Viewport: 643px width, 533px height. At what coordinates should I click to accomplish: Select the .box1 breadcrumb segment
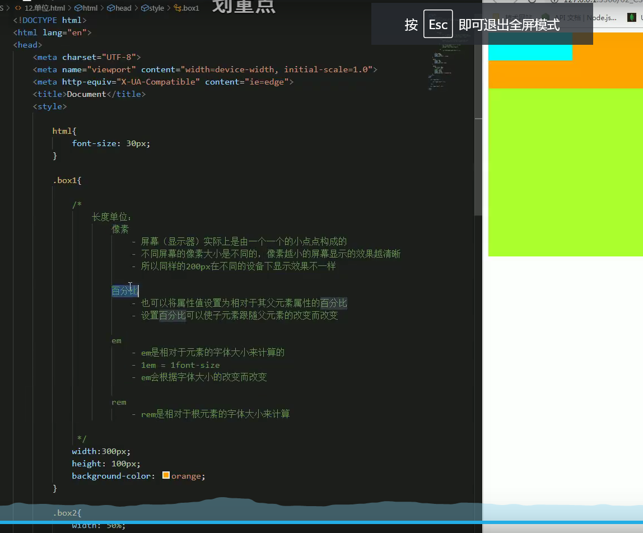(190, 8)
